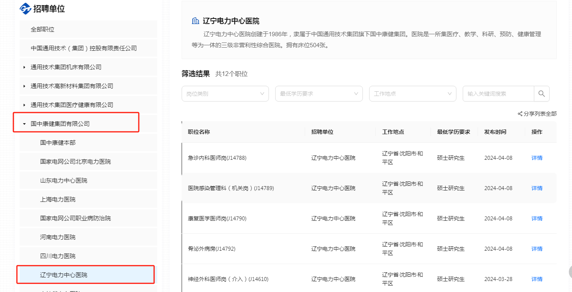Expand 通用技术集团医疗健康有限公司 arrow

pos(24,105)
